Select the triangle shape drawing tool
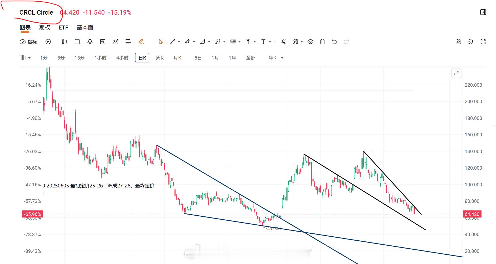 point(203,42)
